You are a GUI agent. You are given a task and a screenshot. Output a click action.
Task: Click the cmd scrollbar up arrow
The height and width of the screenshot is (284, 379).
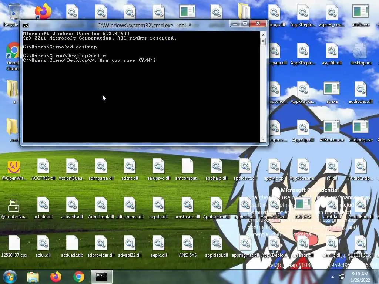point(263,34)
